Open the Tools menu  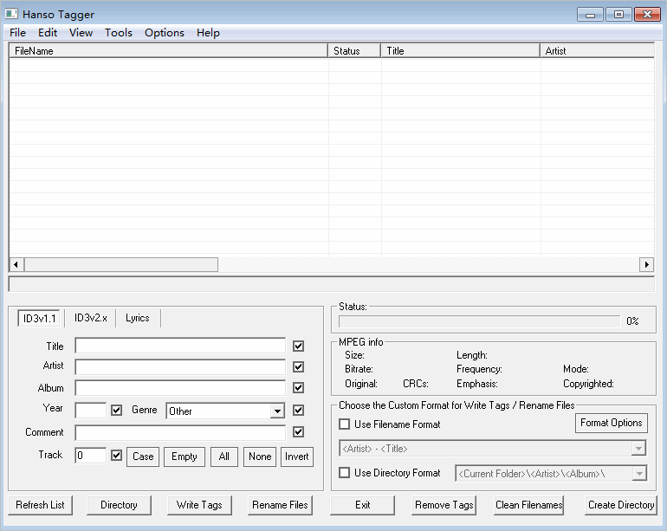pyautogui.click(x=119, y=33)
